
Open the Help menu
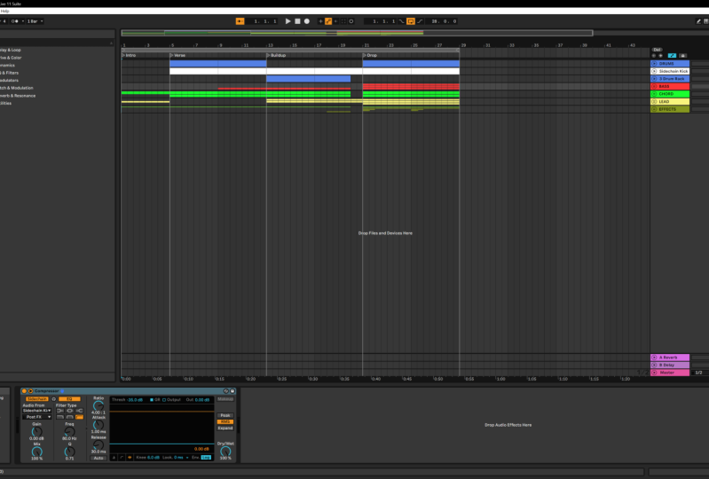(x=5, y=11)
